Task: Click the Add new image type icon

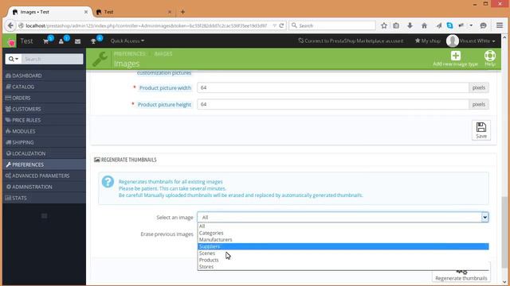Action: click(455, 56)
